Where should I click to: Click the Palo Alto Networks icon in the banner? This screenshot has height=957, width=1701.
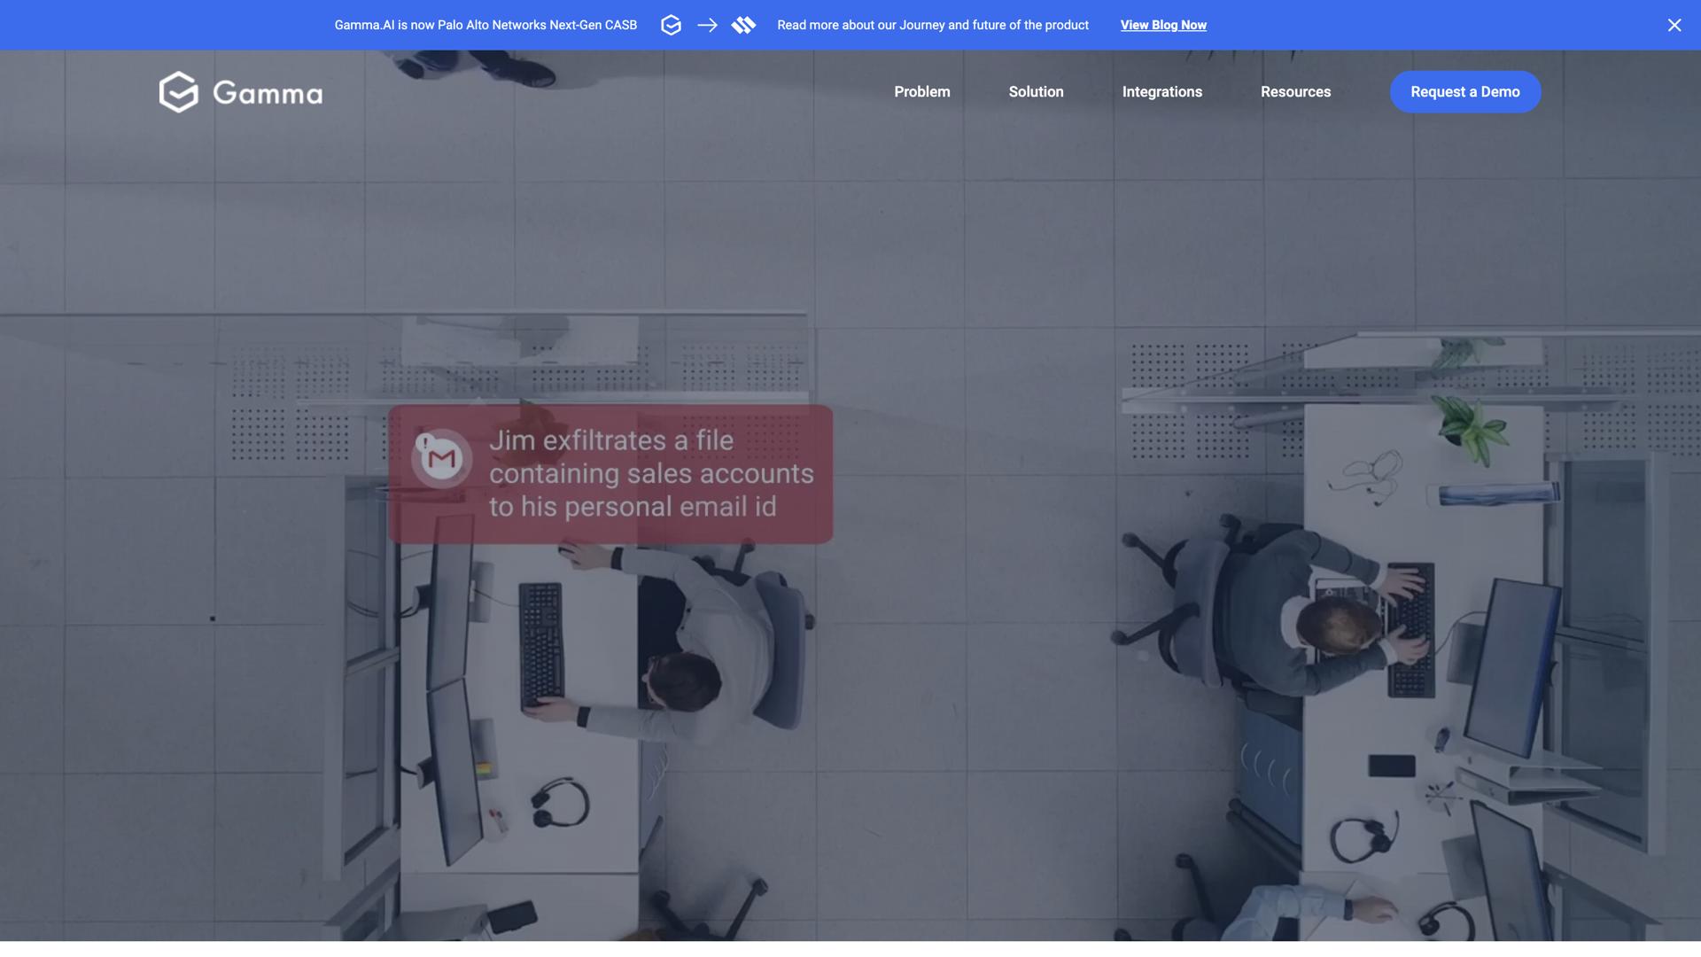click(744, 25)
